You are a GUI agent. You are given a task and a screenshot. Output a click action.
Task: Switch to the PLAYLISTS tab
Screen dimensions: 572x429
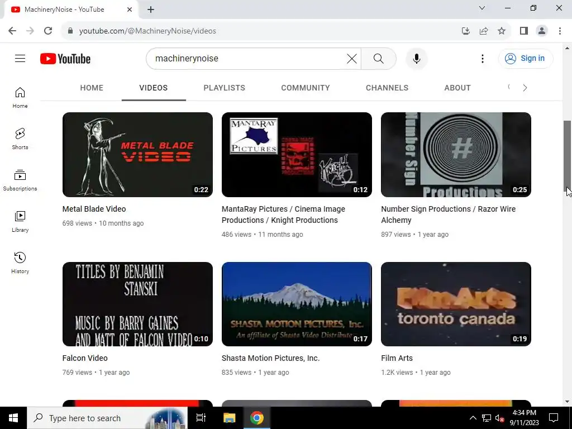point(225,88)
